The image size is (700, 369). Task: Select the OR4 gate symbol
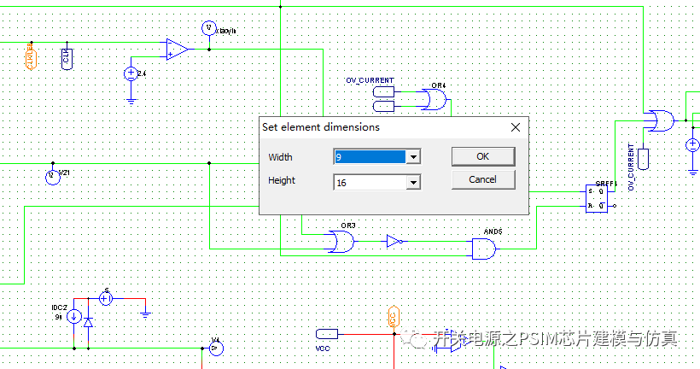point(434,99)
